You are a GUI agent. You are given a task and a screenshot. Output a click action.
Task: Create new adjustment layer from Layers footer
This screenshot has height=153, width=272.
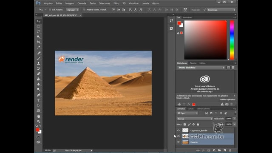coord(214,150)
